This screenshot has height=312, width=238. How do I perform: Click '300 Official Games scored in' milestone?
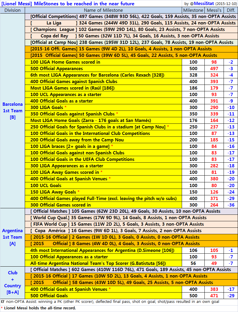tap(103, 205)
